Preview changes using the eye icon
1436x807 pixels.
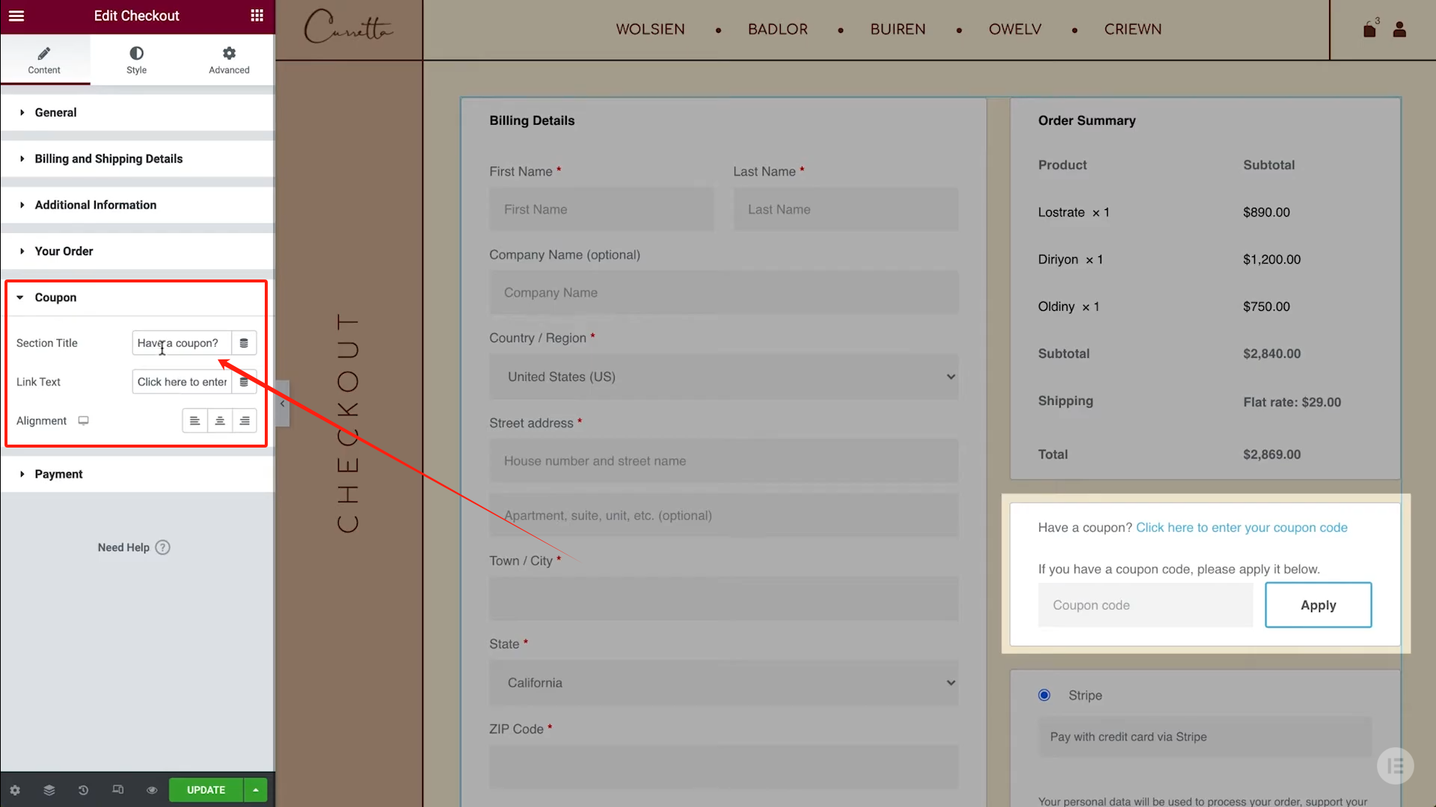click(152, 790)
